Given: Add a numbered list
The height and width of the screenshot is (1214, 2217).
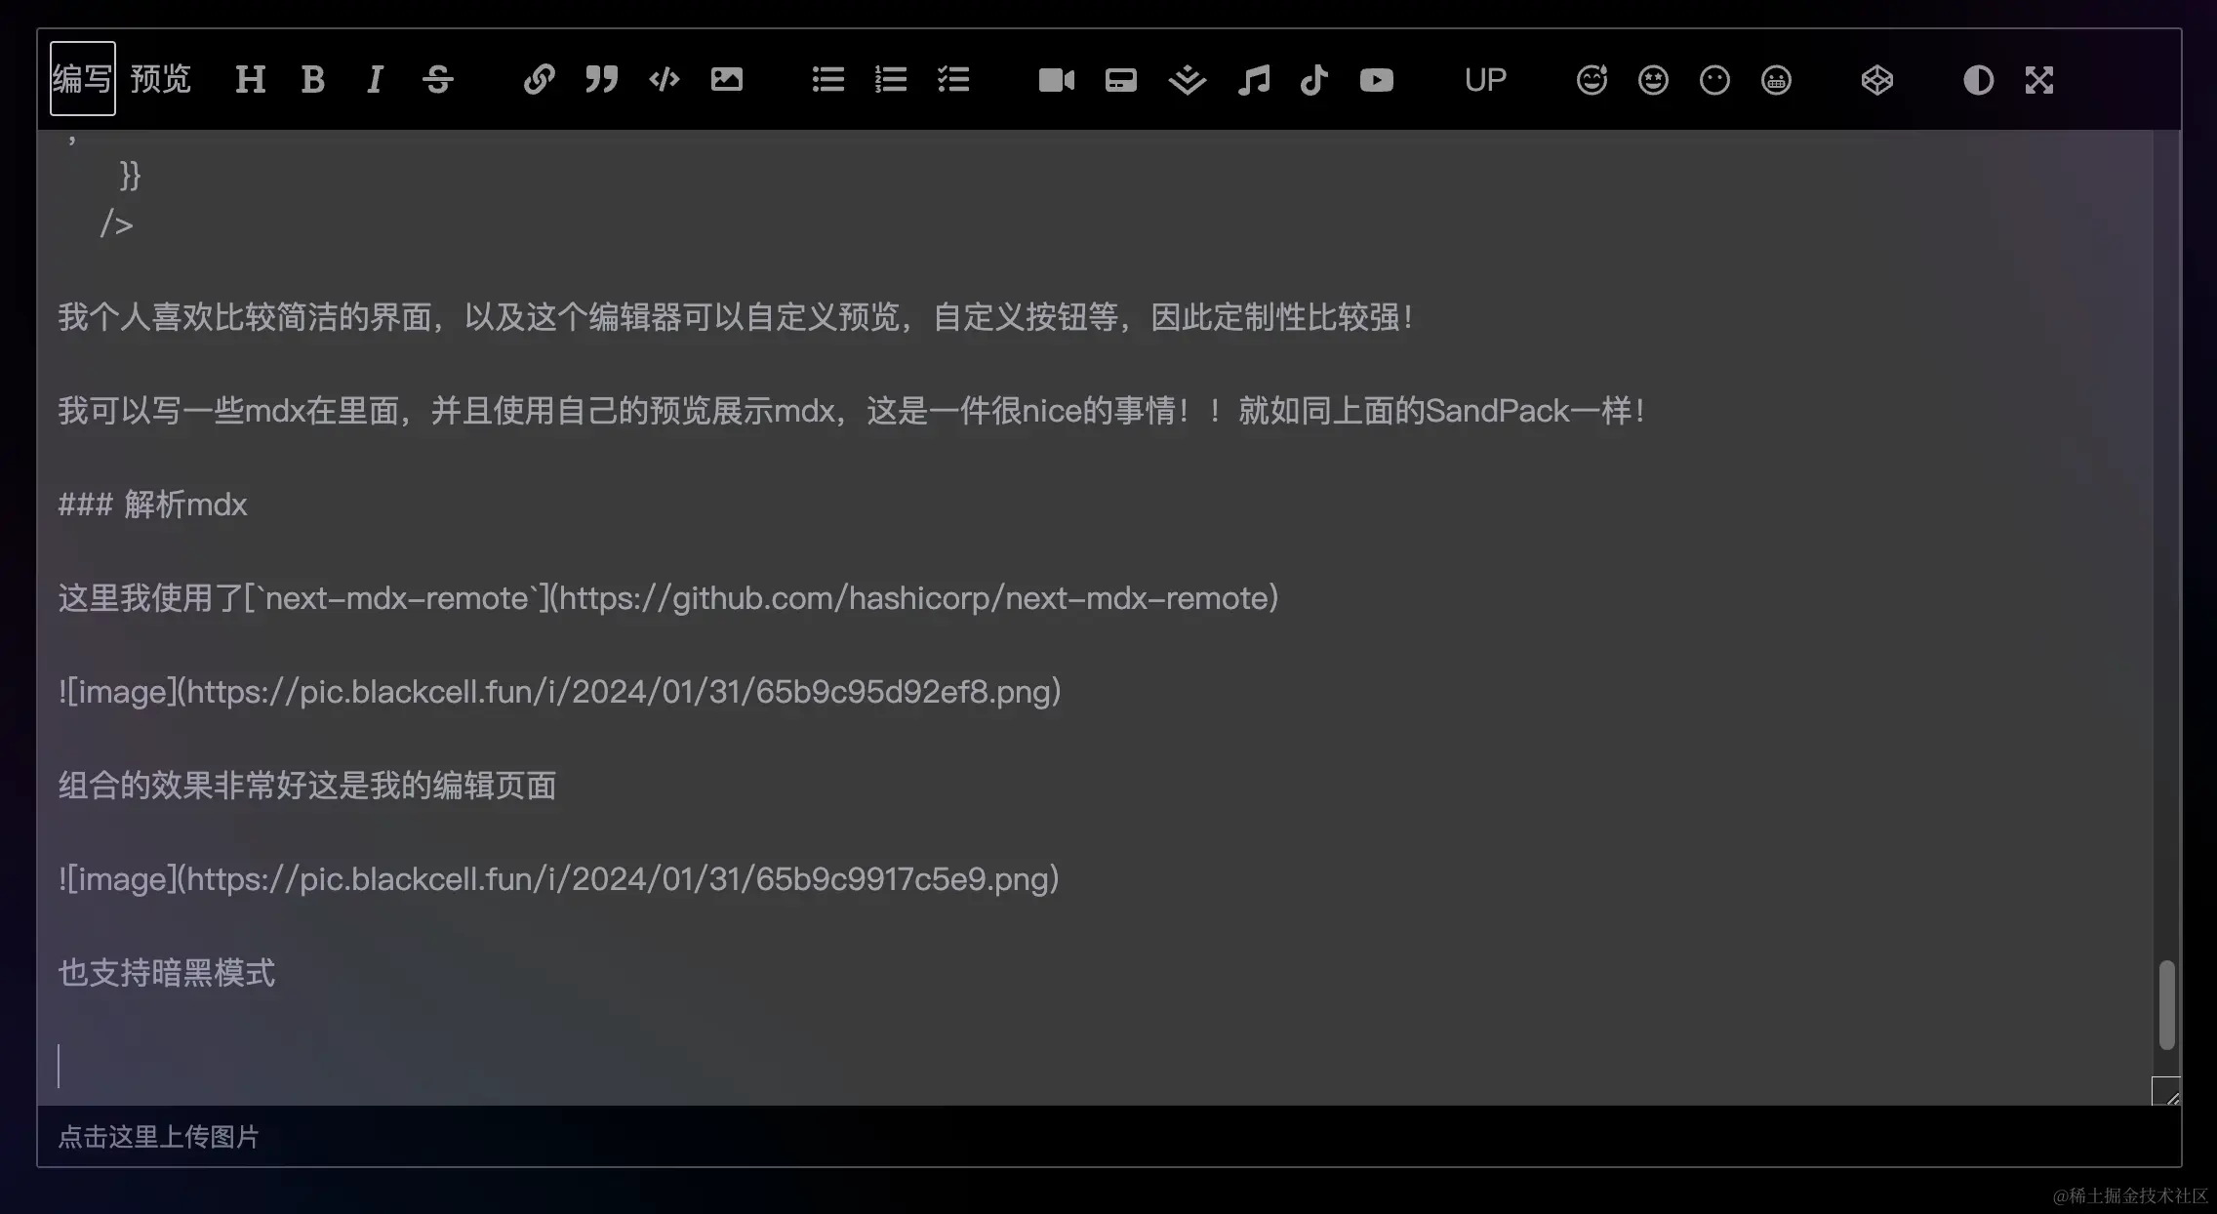Looking at the screenshot, I should (x=891, y=79).
